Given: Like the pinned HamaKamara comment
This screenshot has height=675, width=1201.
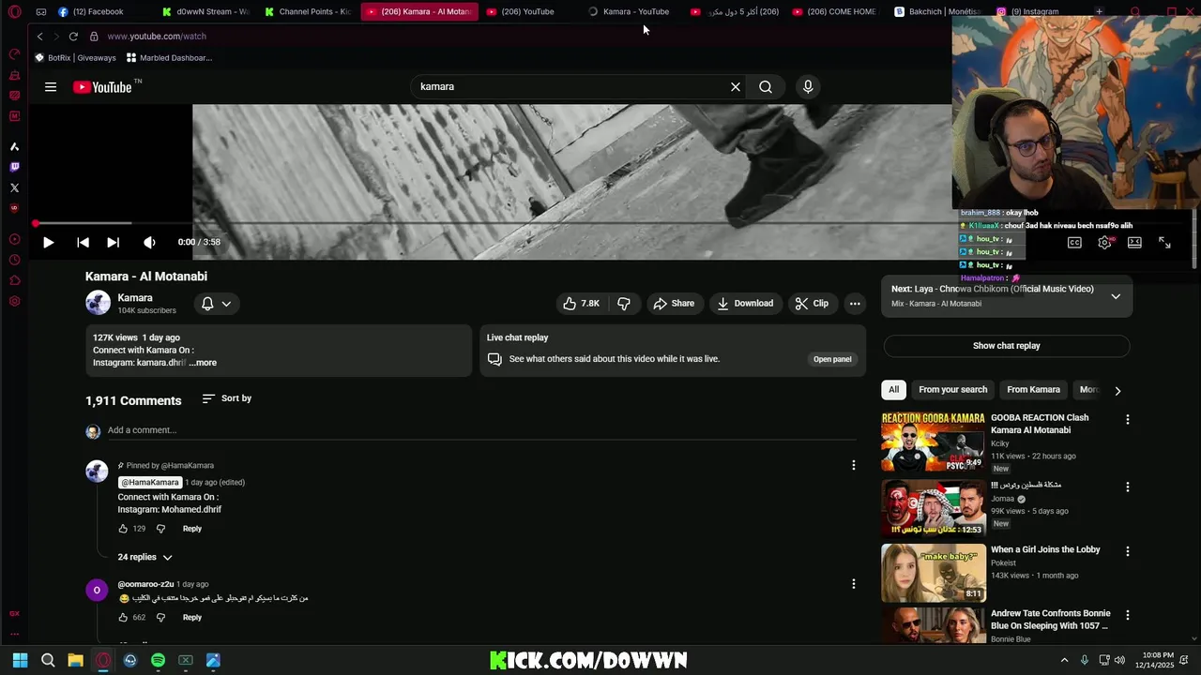Looking at the screenshot, I should [x=123, y=529].
